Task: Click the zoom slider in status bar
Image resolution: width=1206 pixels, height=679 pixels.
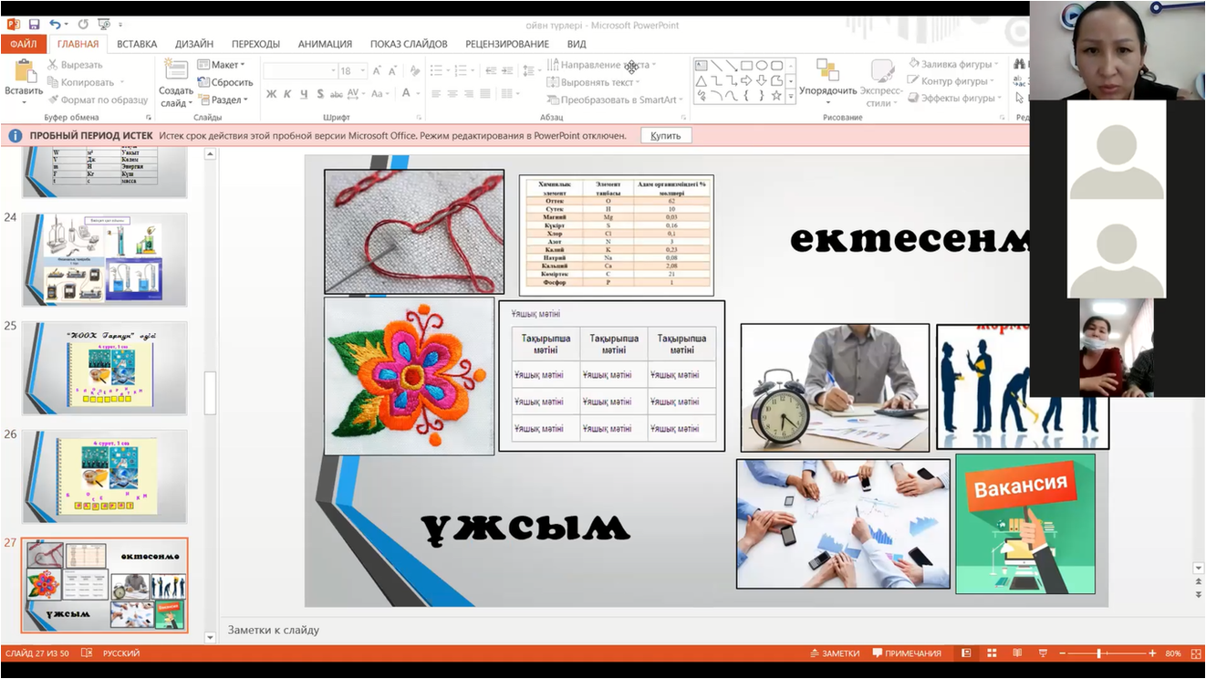Action: coord(1098,653)
